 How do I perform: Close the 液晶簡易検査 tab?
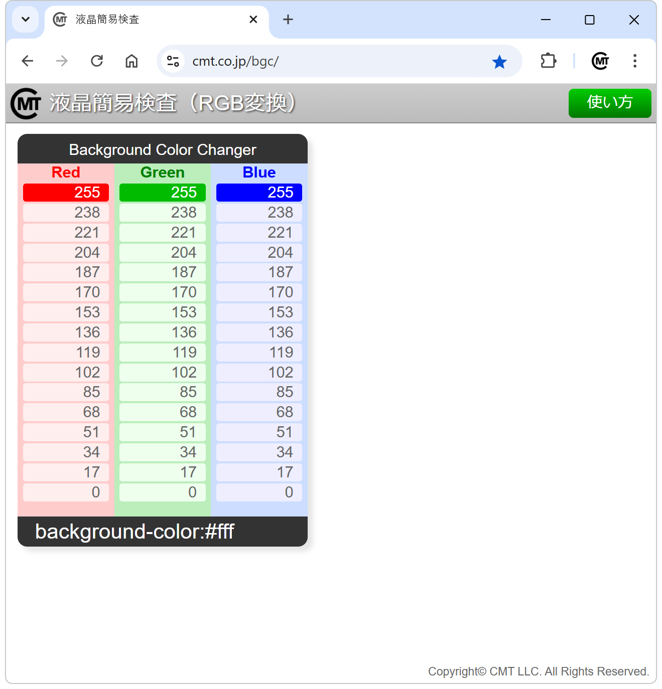click(253, 20)
